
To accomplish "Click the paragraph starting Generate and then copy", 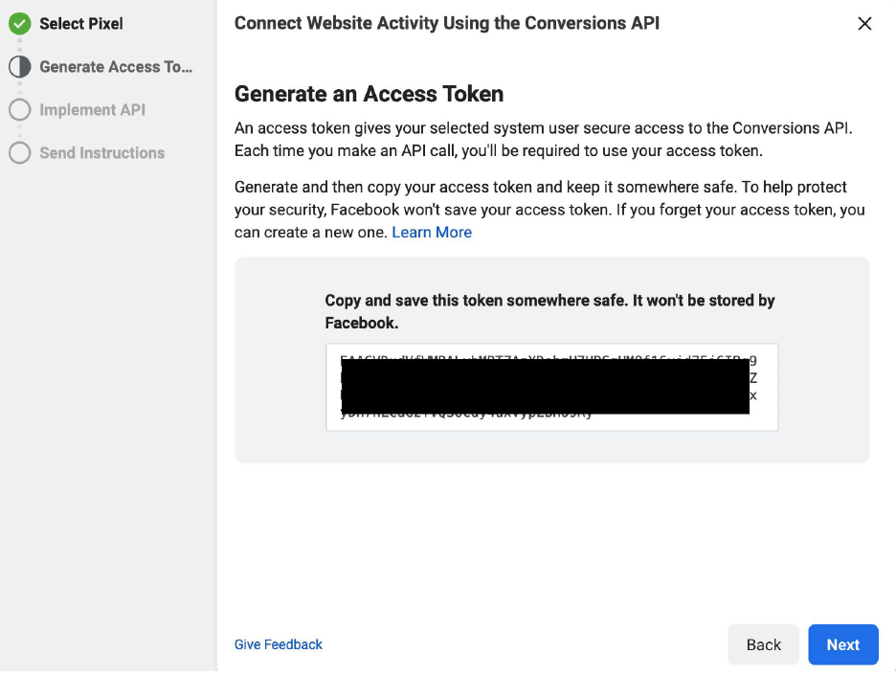I will coord(549,209).
